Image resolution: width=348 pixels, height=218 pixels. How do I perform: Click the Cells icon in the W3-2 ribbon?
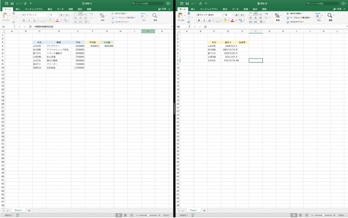click(318, 15)
